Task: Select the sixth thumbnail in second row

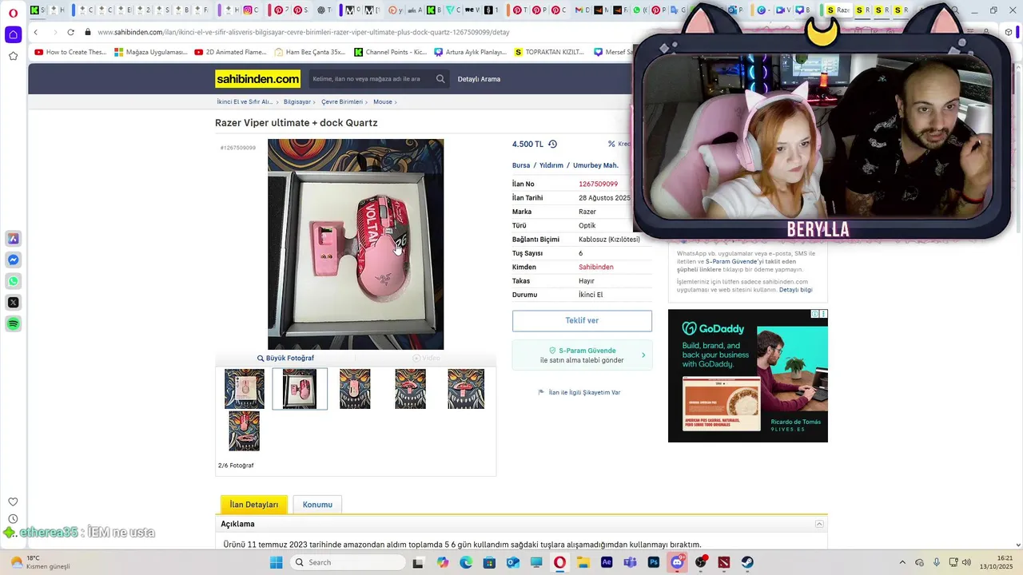Action: (x=245, y=431)
